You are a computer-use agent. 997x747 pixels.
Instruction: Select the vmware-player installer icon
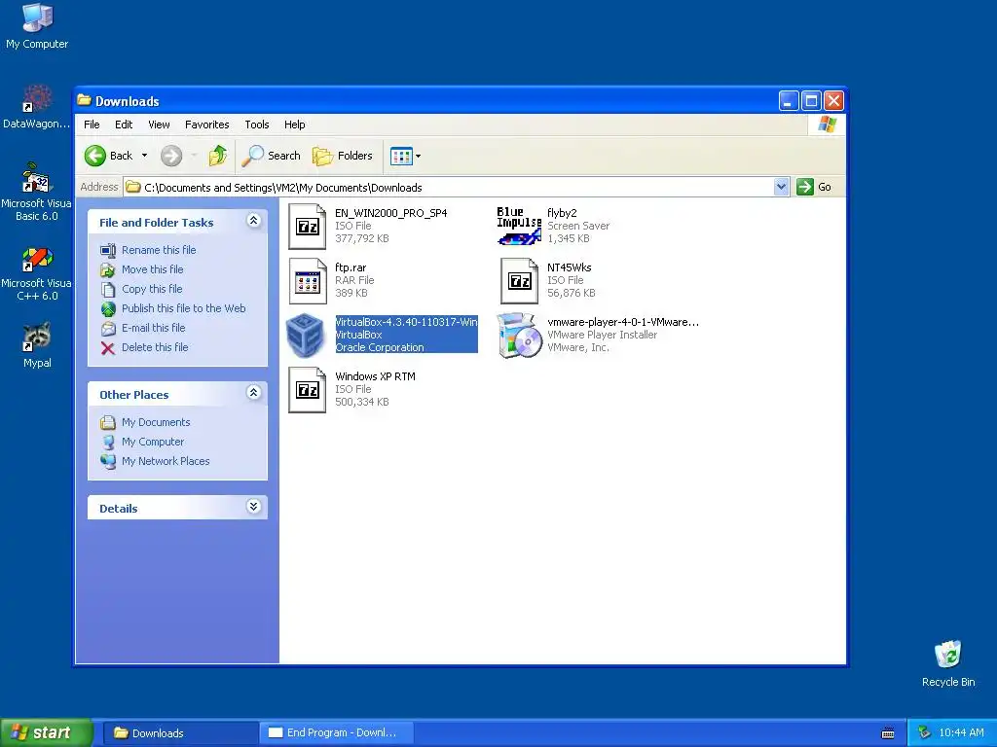519,336
